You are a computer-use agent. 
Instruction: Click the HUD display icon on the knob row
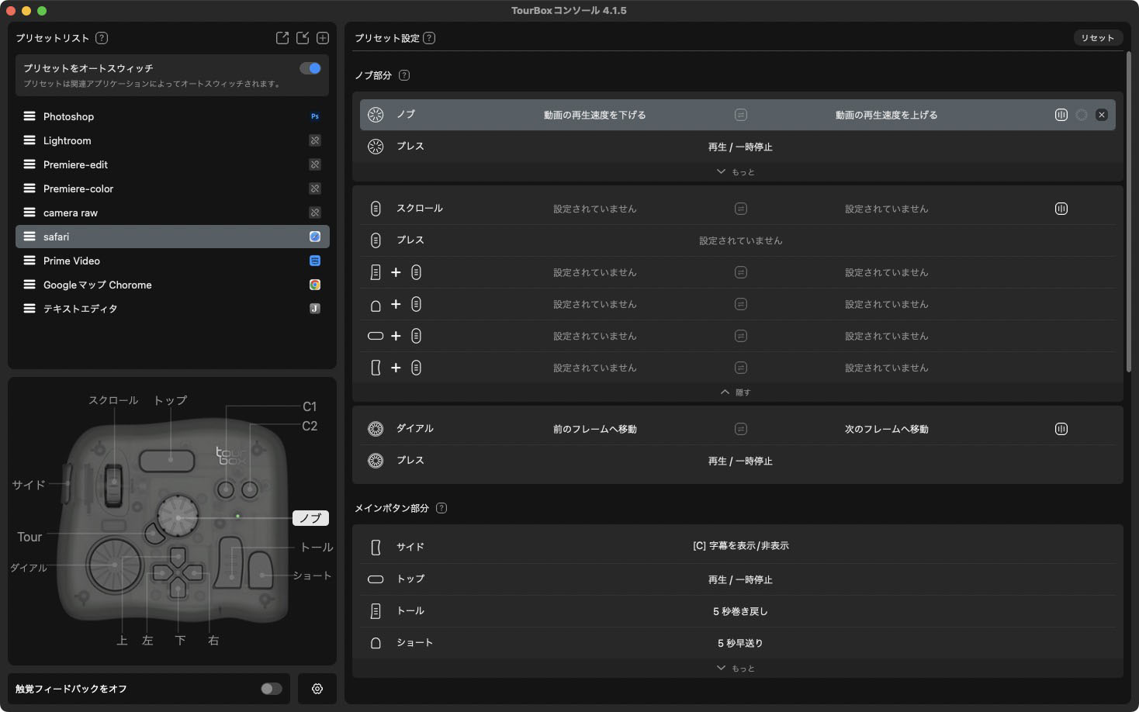click(1061, 114)
